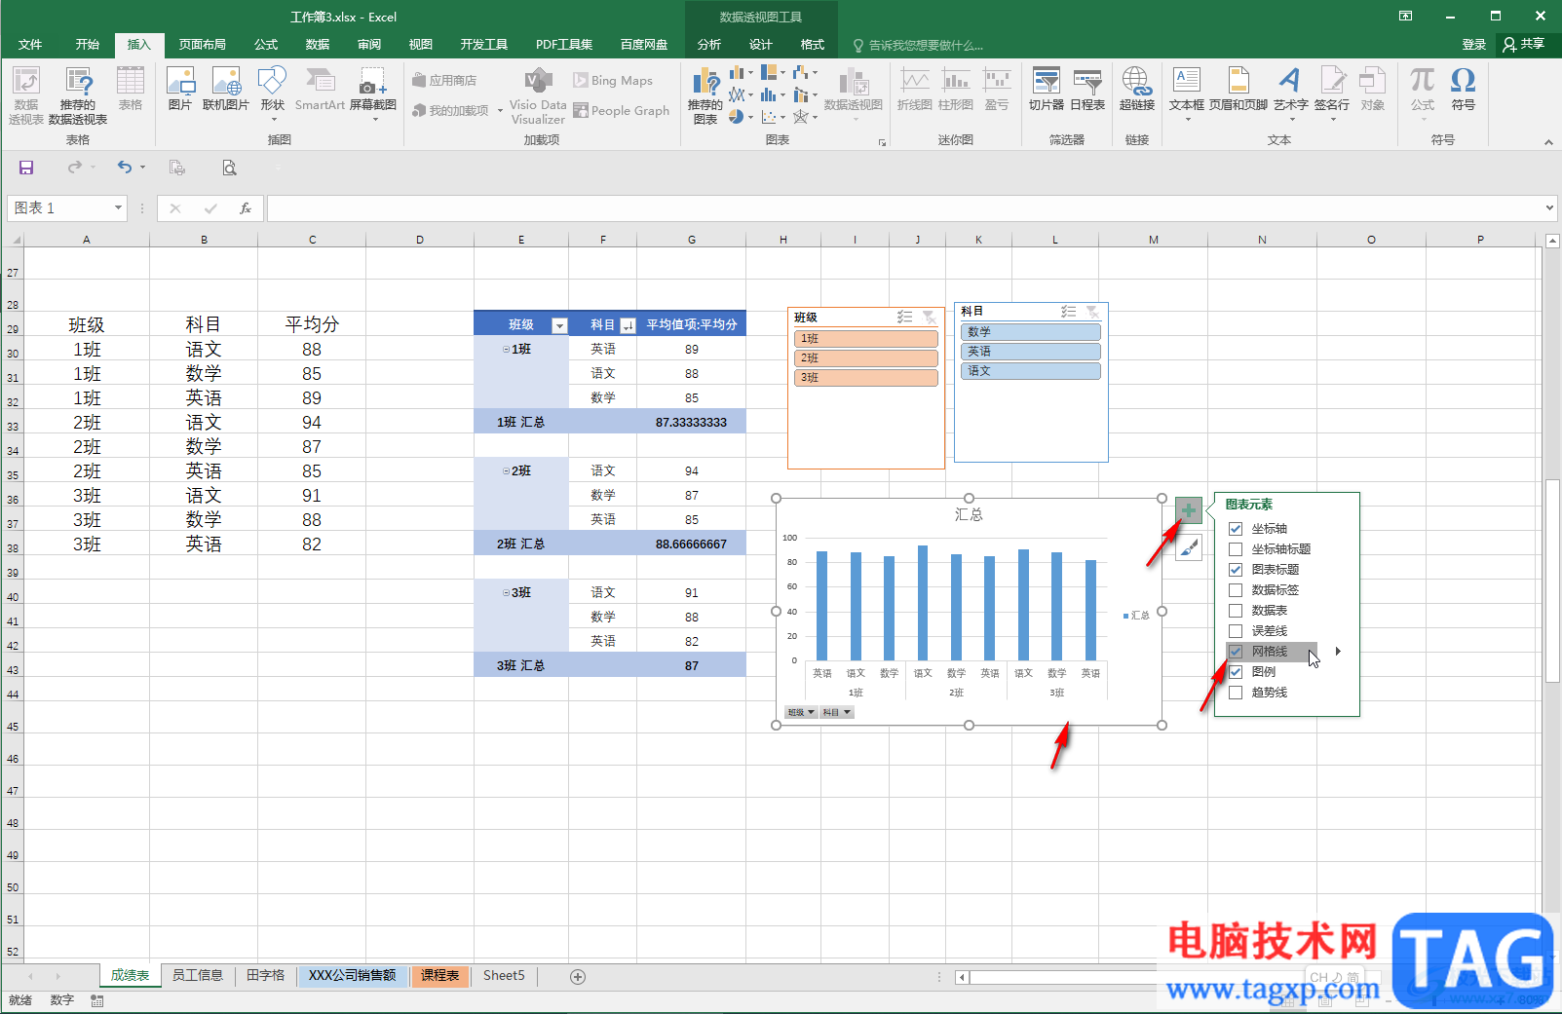Click the chart elements plus button
This screenshot has width=1562, height=1014.
[x=1189, y=510]
